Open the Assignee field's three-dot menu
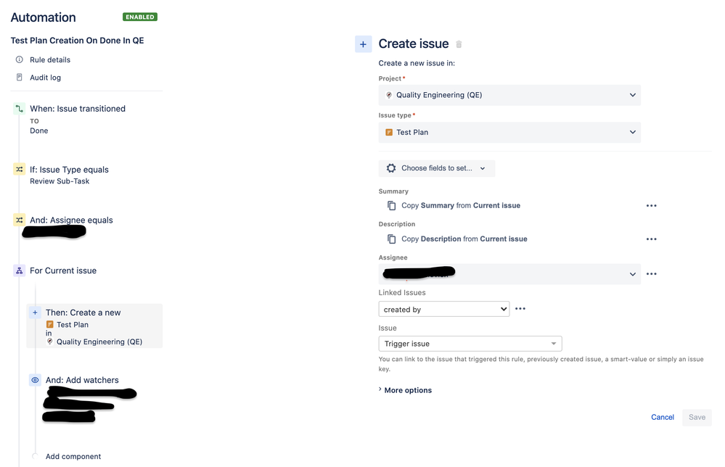 [x=652, y=274]
